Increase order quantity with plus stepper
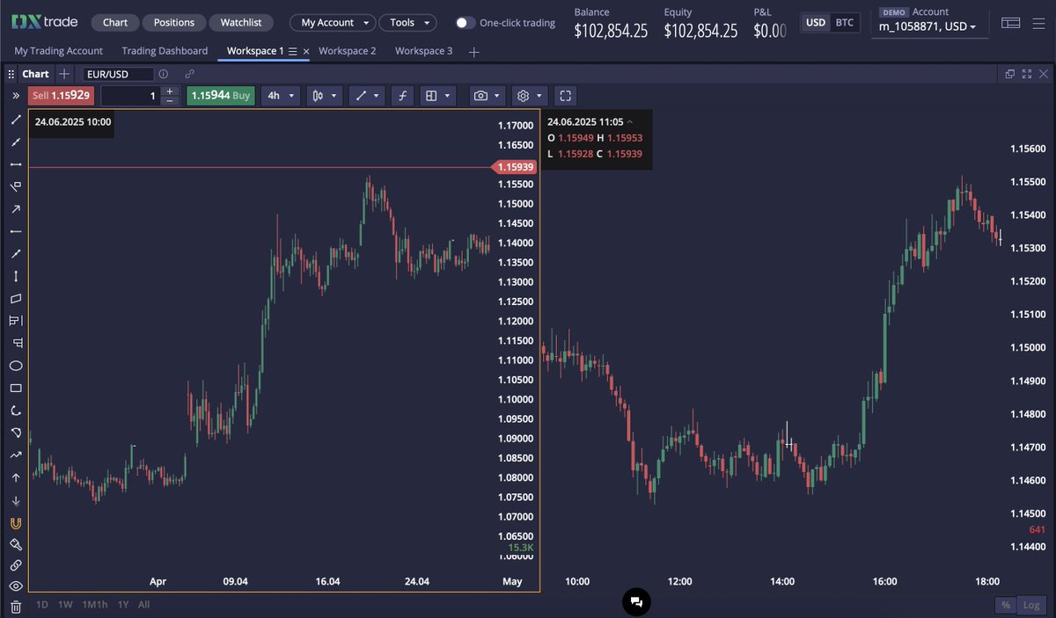 [x=169, y=91]
